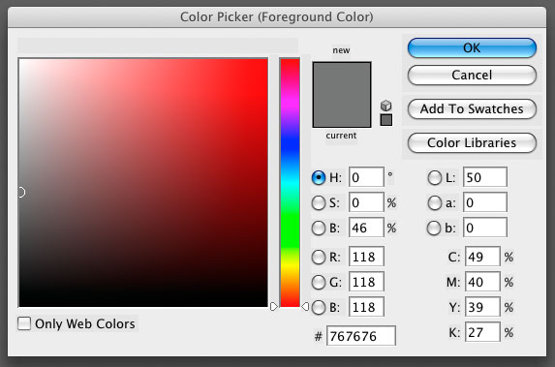Click the C cyan field showing 49
Image resolution: width=555 pixels, height=367 pixels.
pos(482,257)
